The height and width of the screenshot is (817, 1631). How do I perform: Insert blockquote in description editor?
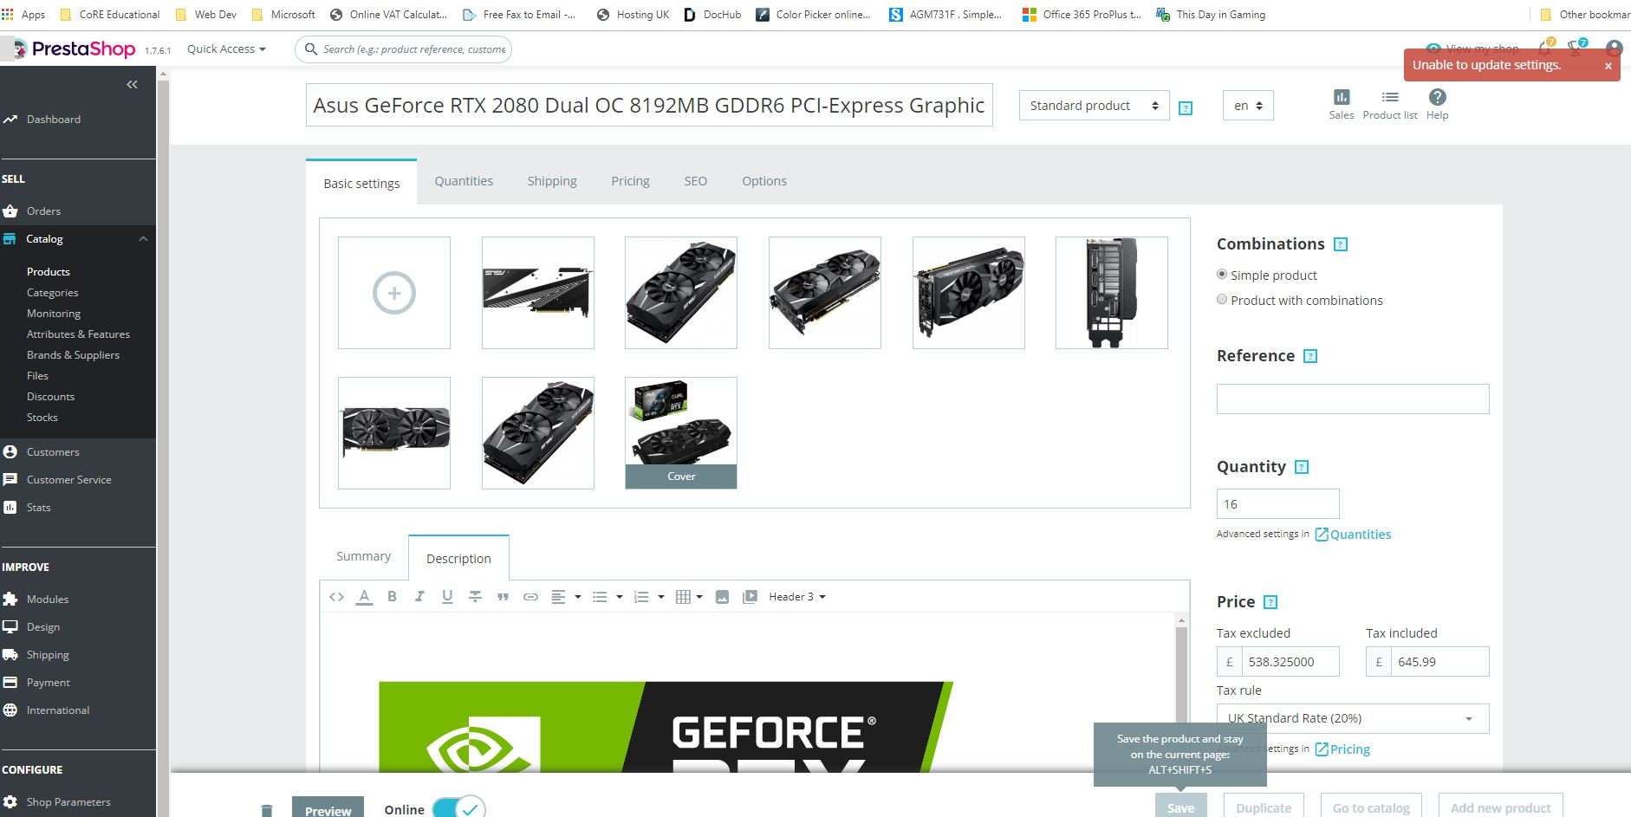coord(503,597)
